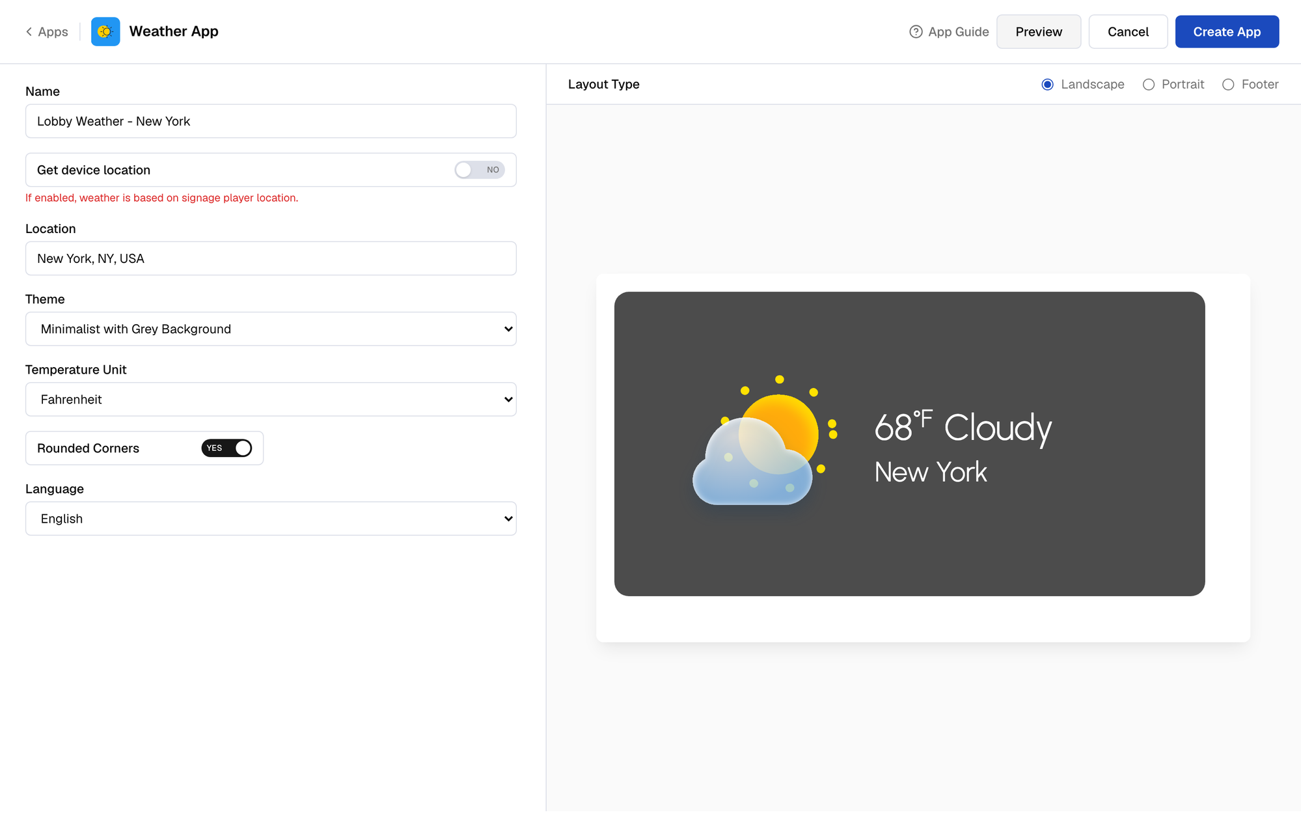Viewport: 1301px width, 813px height.
Task: Open the Temperature Unit dropdown
Action: [x=271, y=399]
